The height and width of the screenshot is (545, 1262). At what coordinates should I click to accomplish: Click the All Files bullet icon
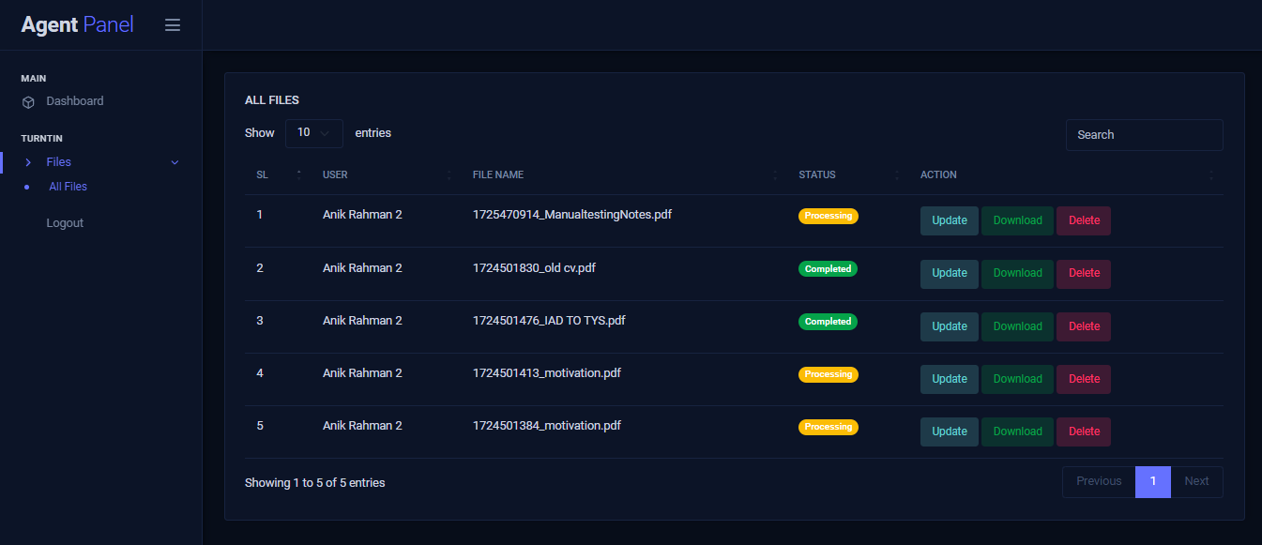pos(26,187)
